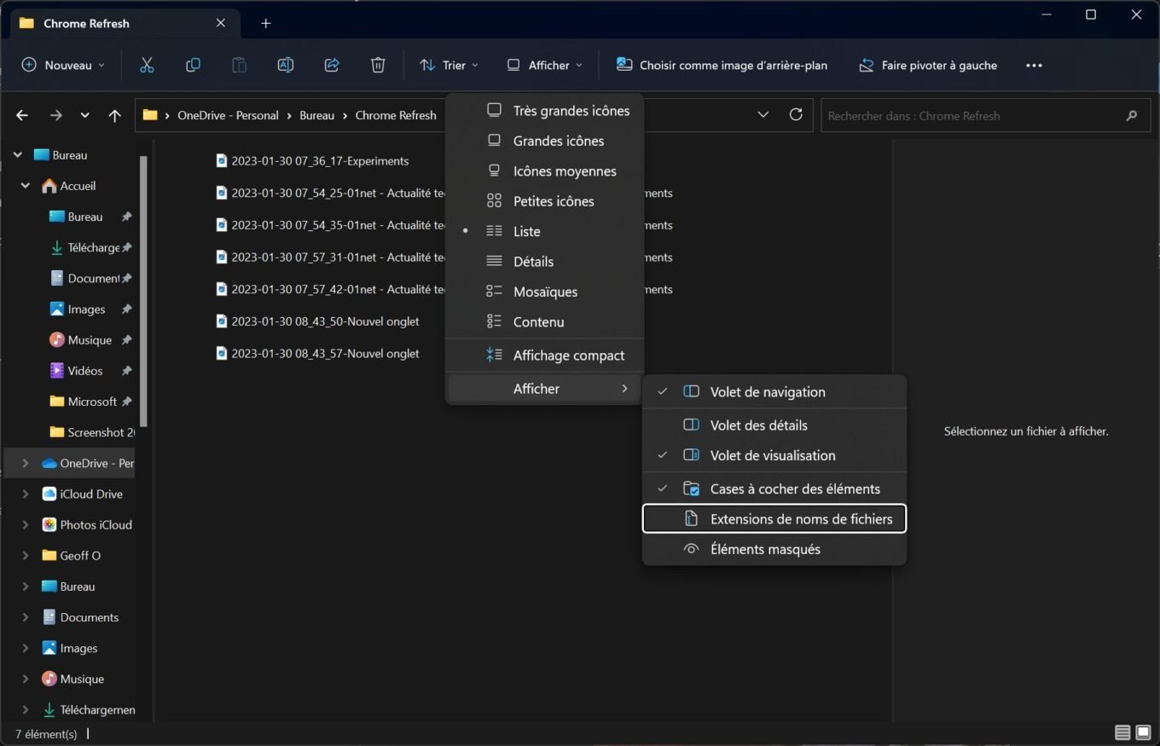Screen dimensions: 1160x746
Task: Refresh the current folder view
Action: click(x=796, y=114)
